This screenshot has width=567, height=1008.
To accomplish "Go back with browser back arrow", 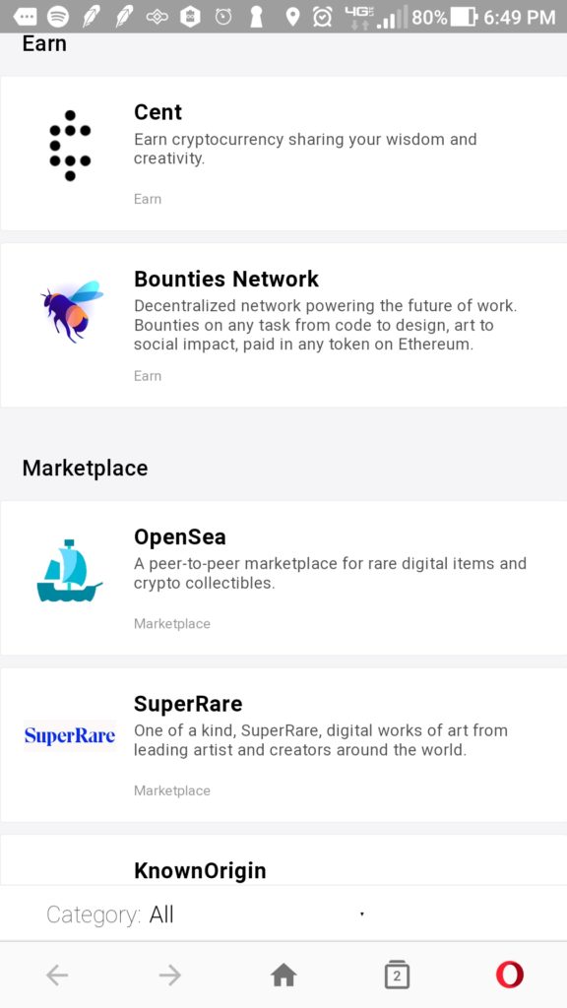I will point(57,976).
